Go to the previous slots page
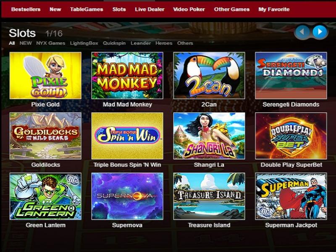This screenshot has height=252, width=336. 302,32
